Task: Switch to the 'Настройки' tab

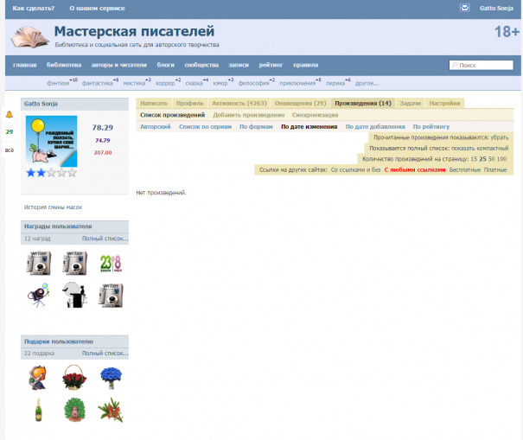Action: pyautogui.click(x=444, y=103)
